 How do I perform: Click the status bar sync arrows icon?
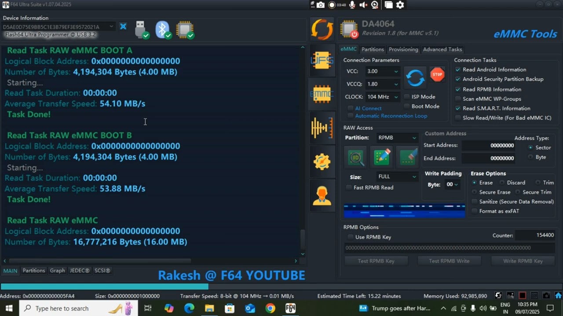click(498, 296)
